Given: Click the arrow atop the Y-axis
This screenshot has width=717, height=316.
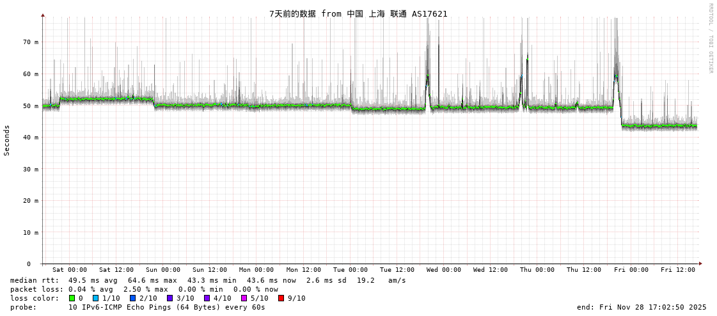Looking at the screenshot, I should 43,15.
